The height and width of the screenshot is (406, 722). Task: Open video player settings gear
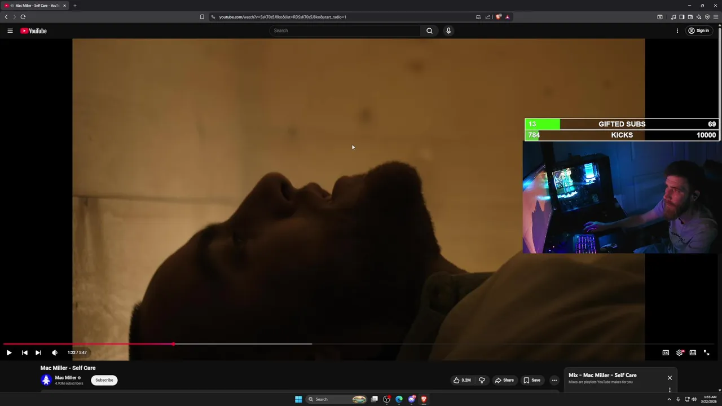coord(679,352)
